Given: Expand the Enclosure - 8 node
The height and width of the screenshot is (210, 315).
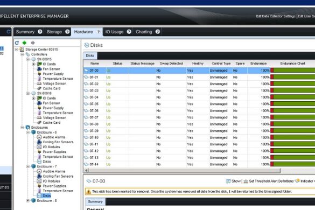Looking at the screenshot, I should pyautogui.click(x=28, y=200).
